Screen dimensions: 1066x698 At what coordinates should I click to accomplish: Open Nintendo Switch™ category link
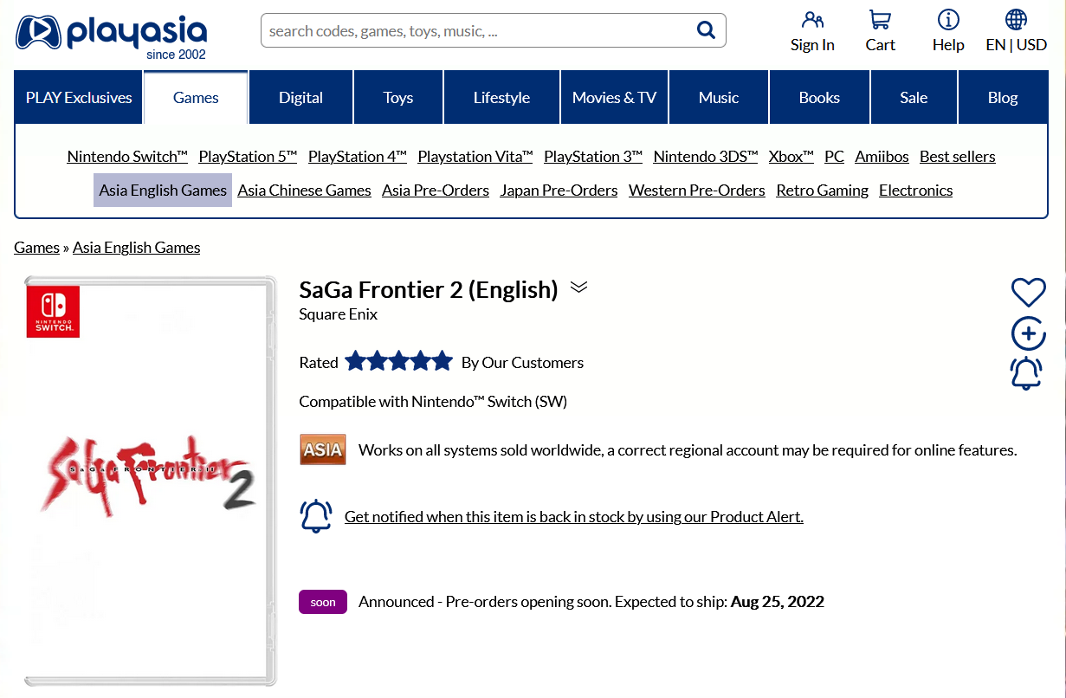[127, 157]
